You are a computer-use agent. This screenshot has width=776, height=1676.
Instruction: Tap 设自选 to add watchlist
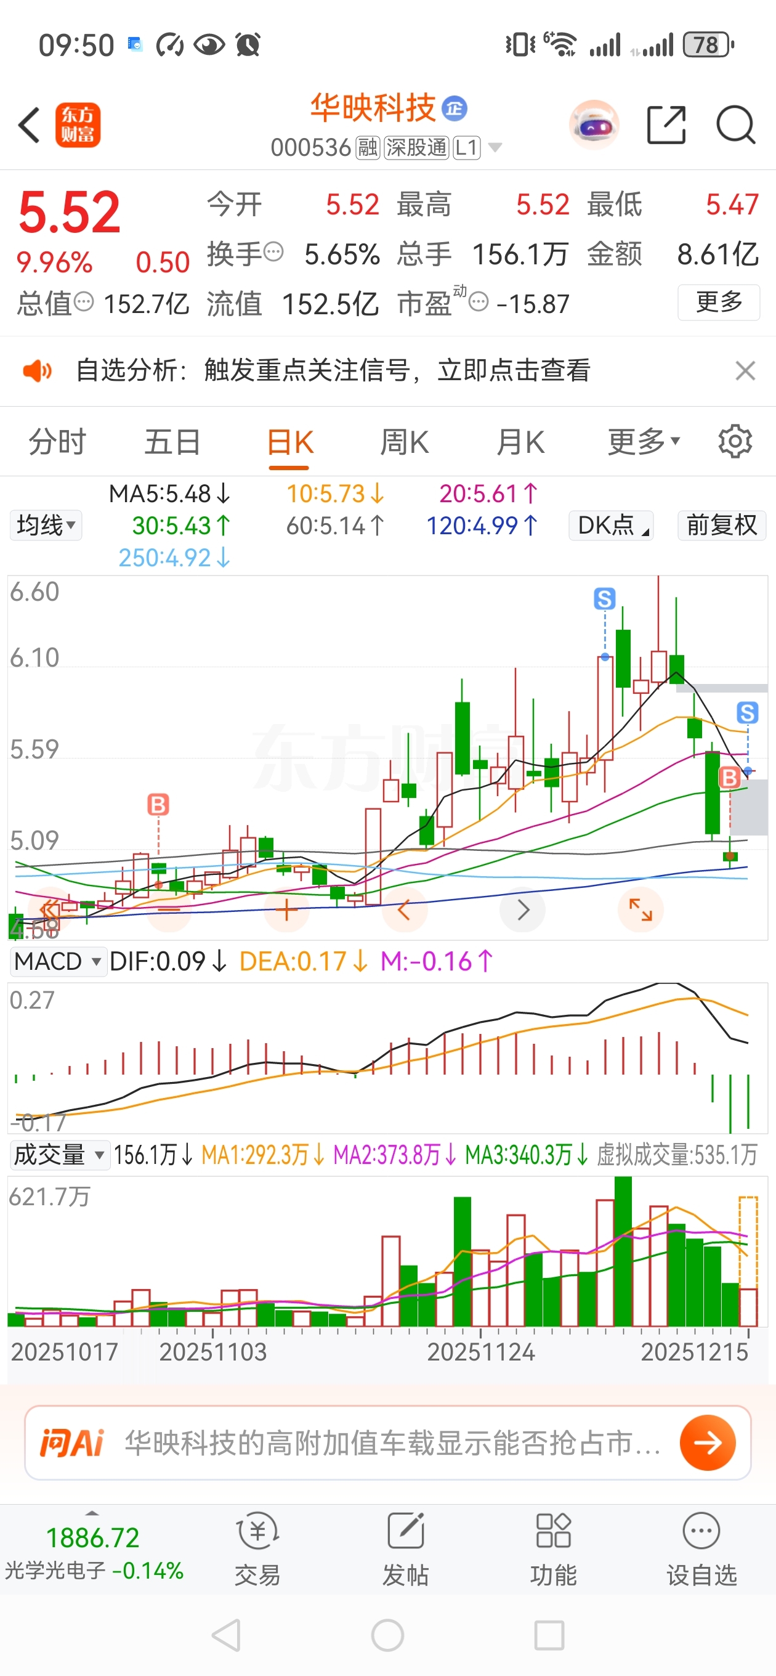[x=701, y=1550]
